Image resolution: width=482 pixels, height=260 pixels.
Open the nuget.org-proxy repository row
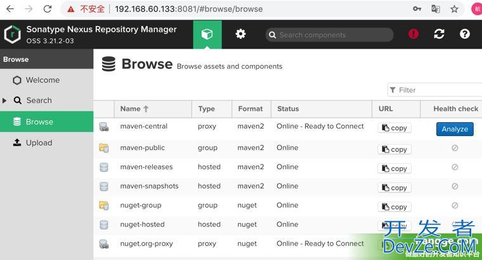[x=288, y=245]
